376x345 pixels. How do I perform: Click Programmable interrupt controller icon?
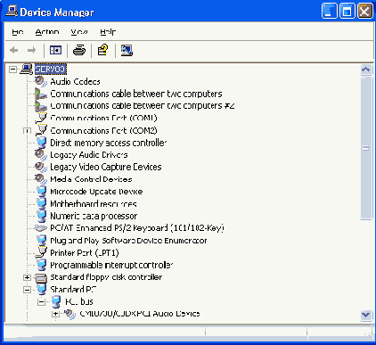[41, 265]
